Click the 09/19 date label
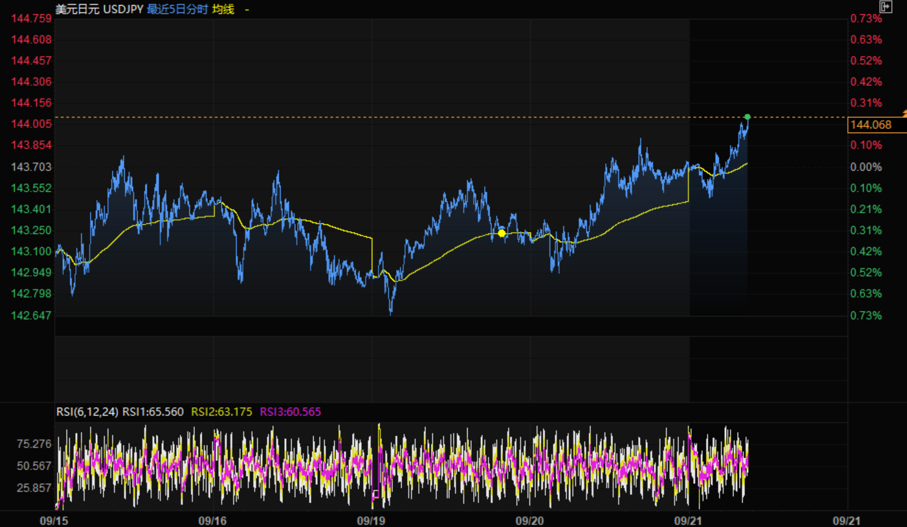This screenshot has width=907, height=527. pyautogui.click(x=371, y=521)
